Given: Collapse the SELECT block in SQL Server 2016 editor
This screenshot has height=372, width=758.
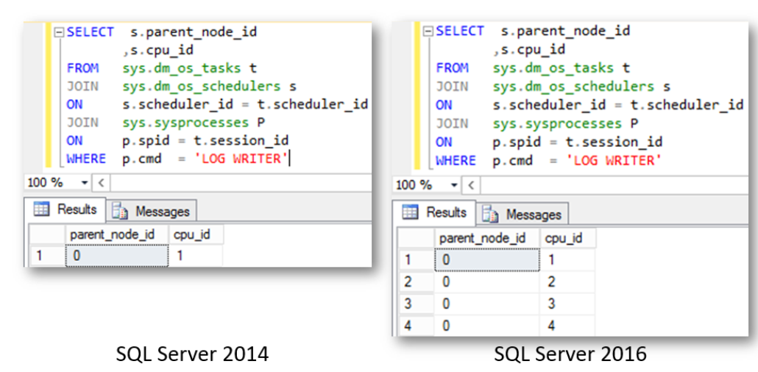Looking at the screenshot, I should 428,32.
